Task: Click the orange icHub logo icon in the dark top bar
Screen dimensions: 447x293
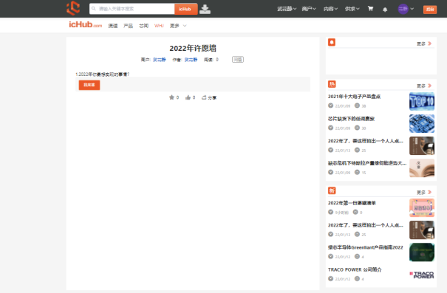Action: coord(73,8)
